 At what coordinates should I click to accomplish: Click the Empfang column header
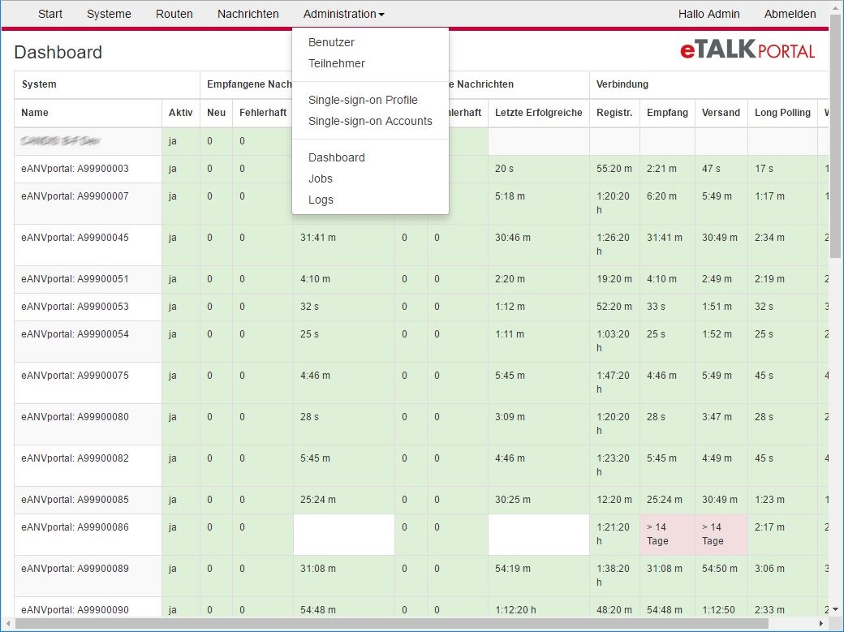pyautogui.click(x=667, y=113)
